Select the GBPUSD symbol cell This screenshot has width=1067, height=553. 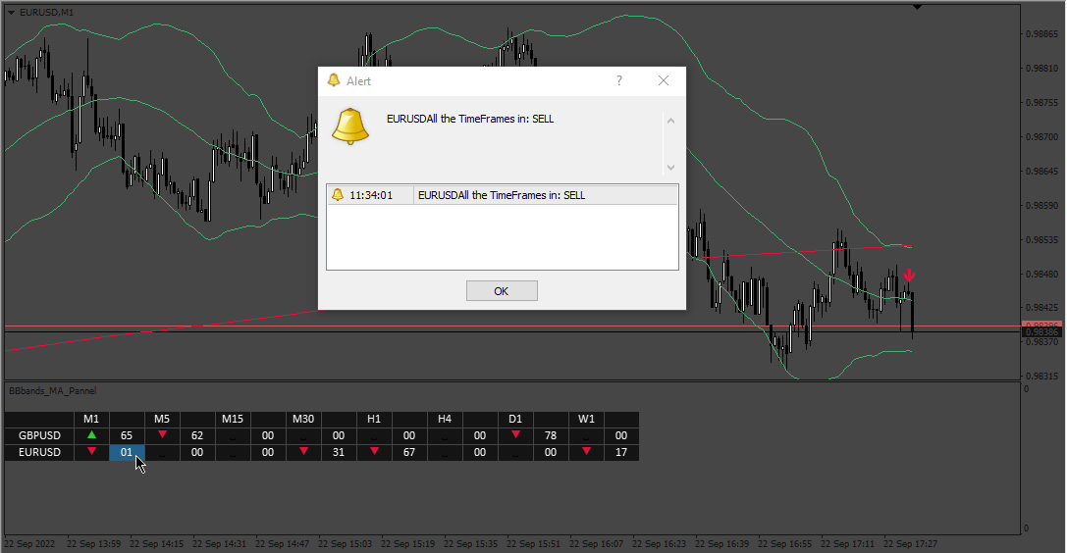click(39, 435)
